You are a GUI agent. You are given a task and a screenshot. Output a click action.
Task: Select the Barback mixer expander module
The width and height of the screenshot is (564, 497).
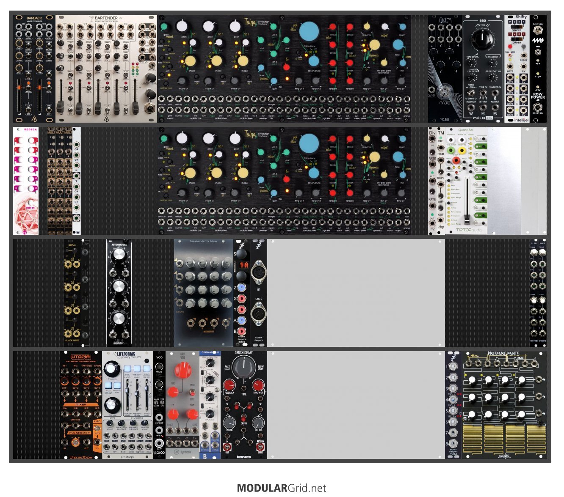(x=34, y=69)
